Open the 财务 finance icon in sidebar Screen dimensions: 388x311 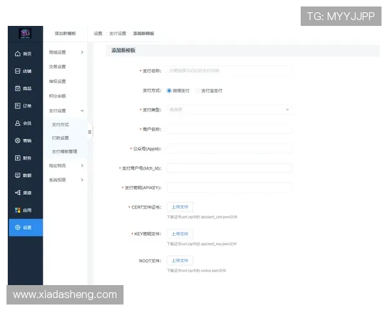coord(17,158)
